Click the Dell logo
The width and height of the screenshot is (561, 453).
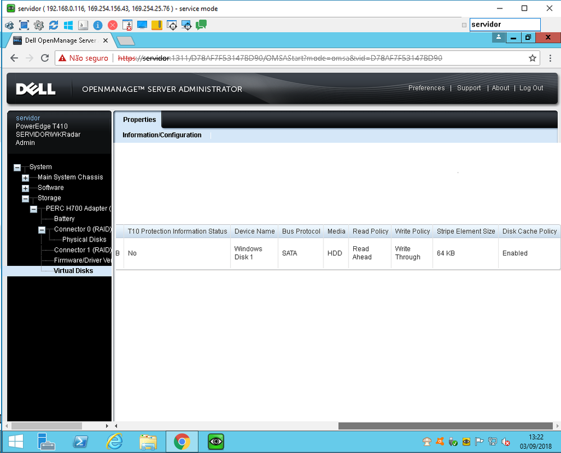pos(35,89)
